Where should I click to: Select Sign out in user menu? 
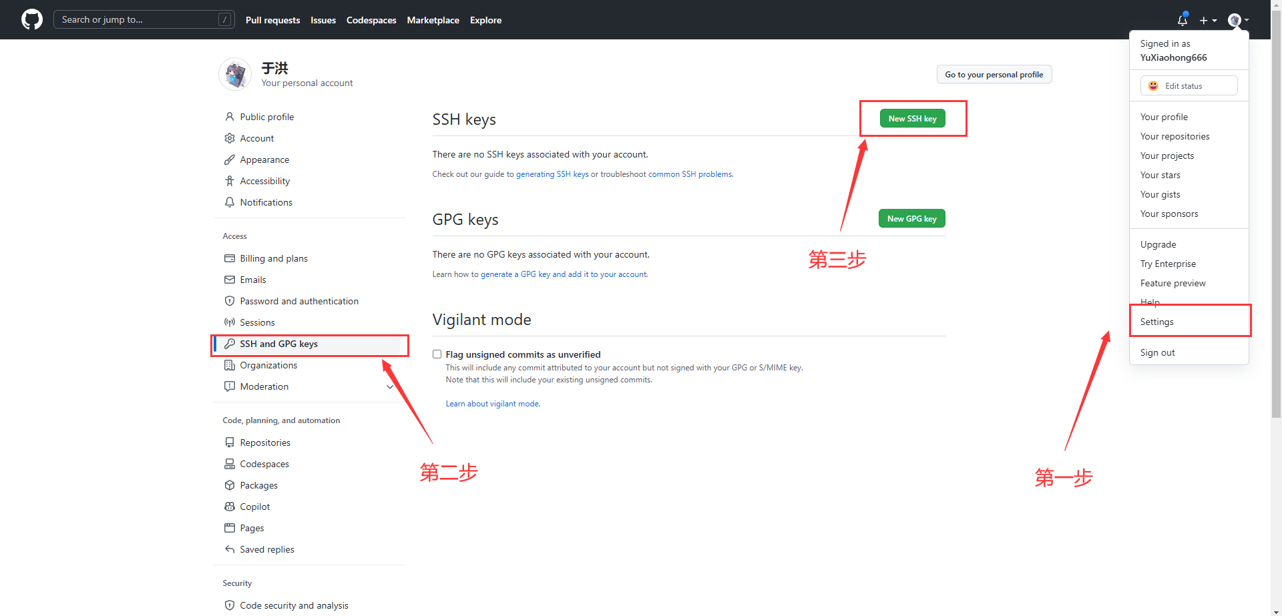[1189, 352]
